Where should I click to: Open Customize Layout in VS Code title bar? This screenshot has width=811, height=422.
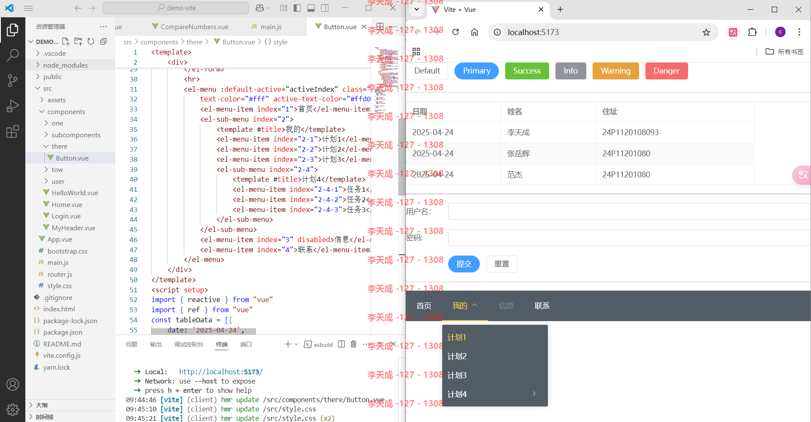[x=284, y=8]
